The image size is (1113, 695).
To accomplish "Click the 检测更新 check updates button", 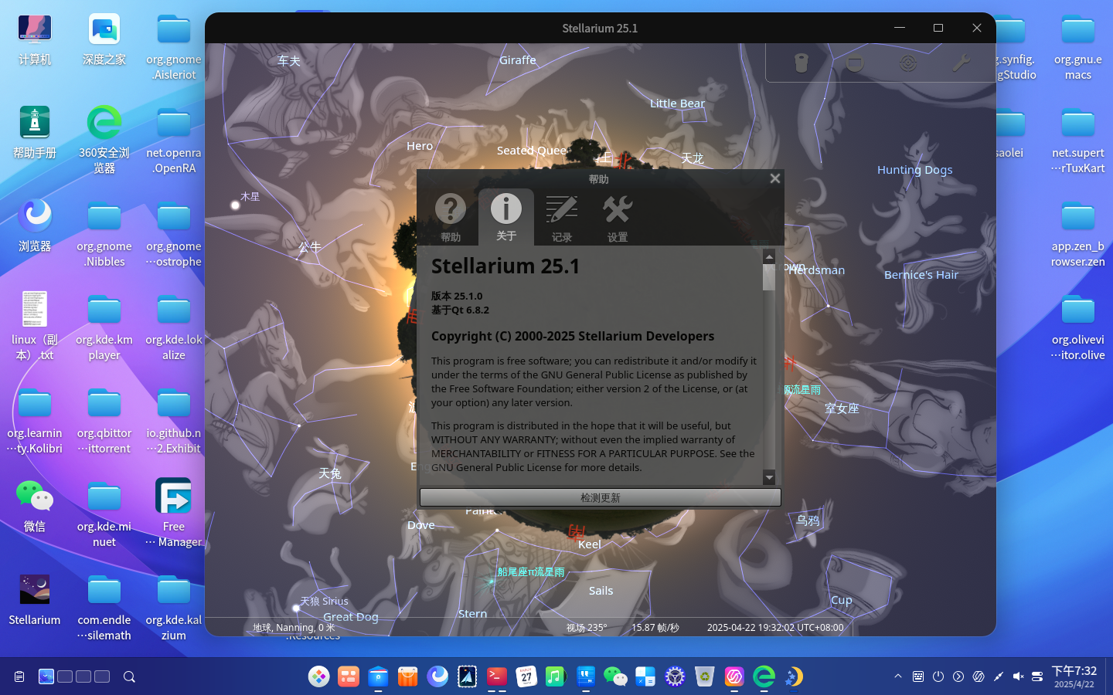I will [x=601, y=497].
